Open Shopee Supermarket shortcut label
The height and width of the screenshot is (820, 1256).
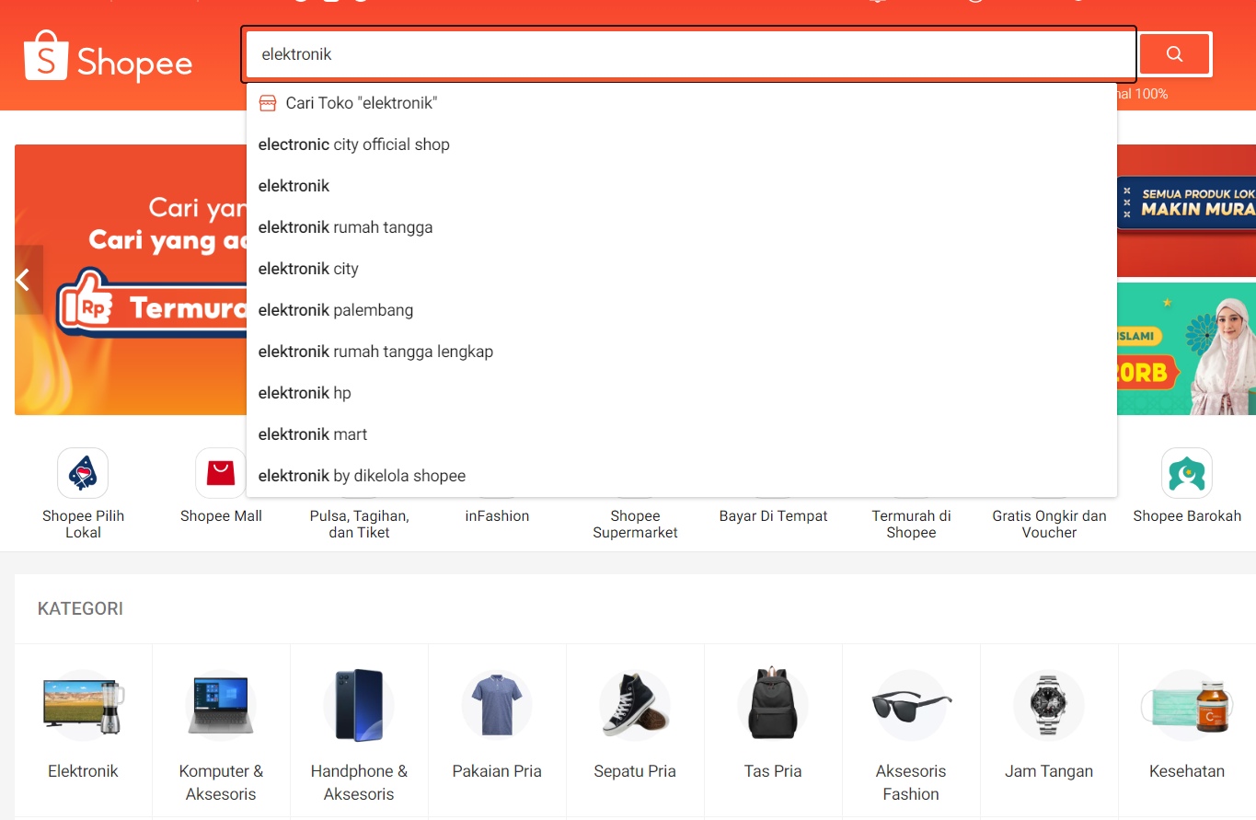click(635, 524)
